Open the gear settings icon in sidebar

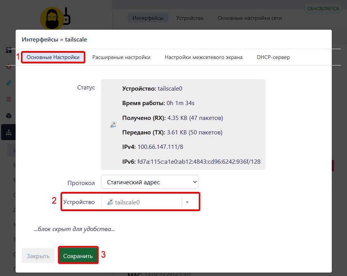pos(8,67)
